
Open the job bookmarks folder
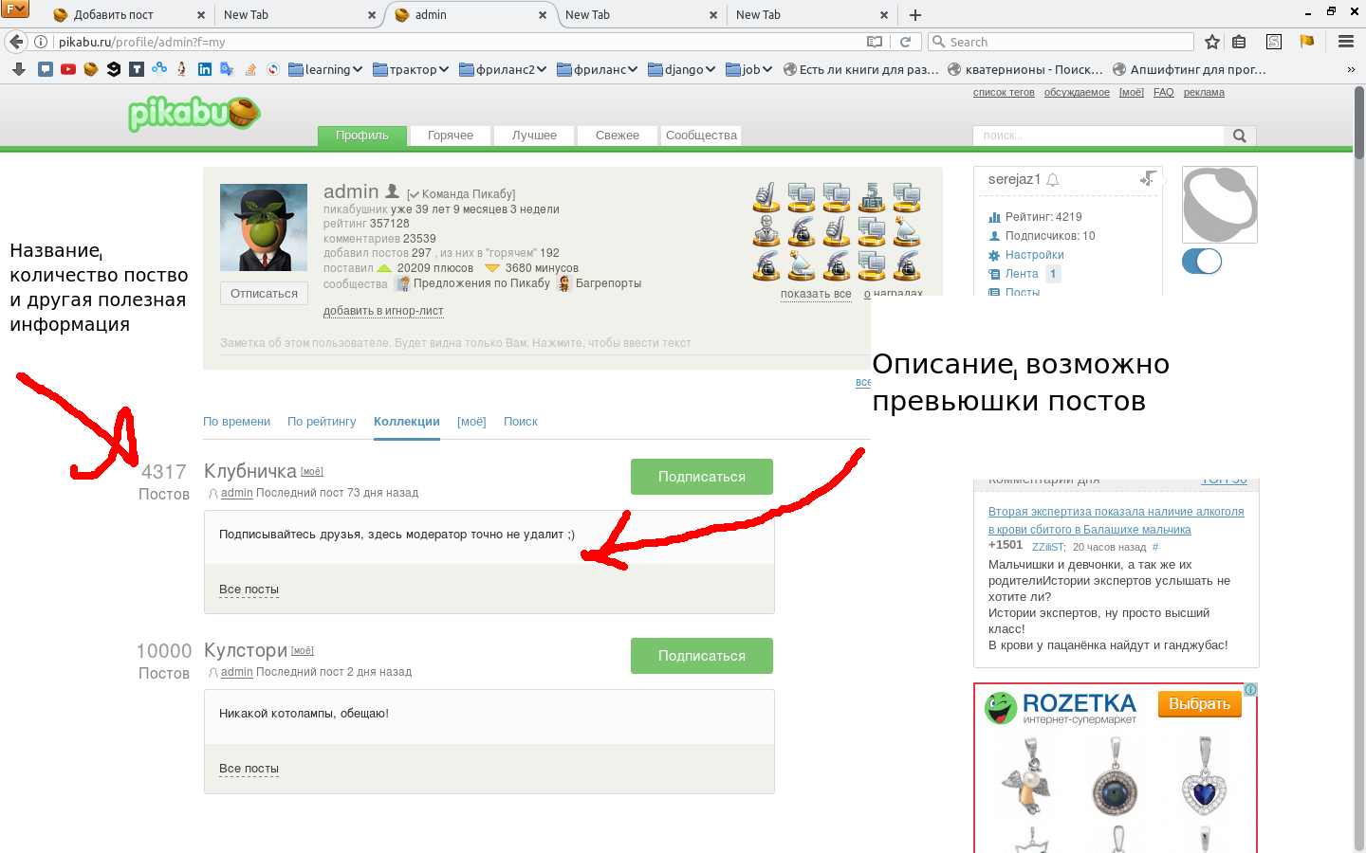coord(748,69)
